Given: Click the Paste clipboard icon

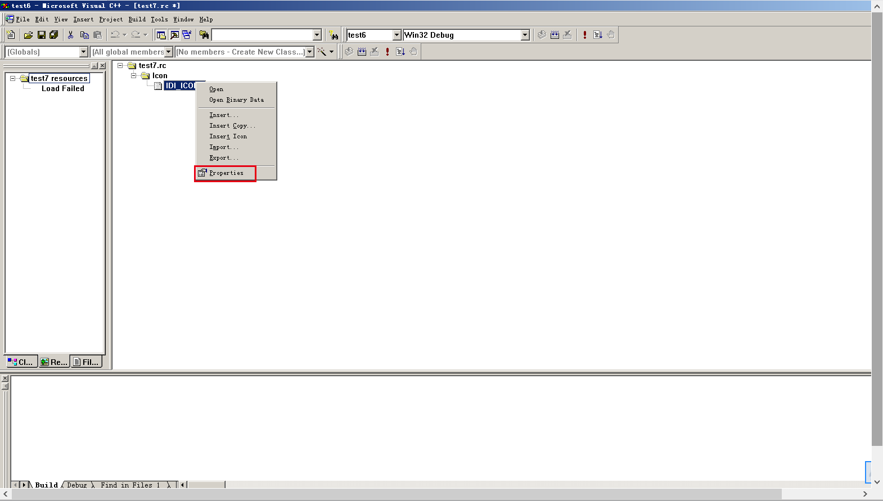Looking at the screenshot, I should point(97,35).
